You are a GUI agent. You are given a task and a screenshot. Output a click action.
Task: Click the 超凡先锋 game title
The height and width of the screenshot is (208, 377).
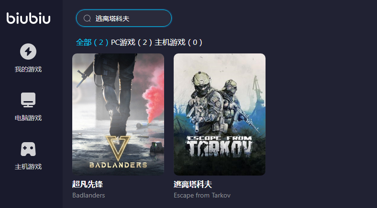(x=88, y=184)
